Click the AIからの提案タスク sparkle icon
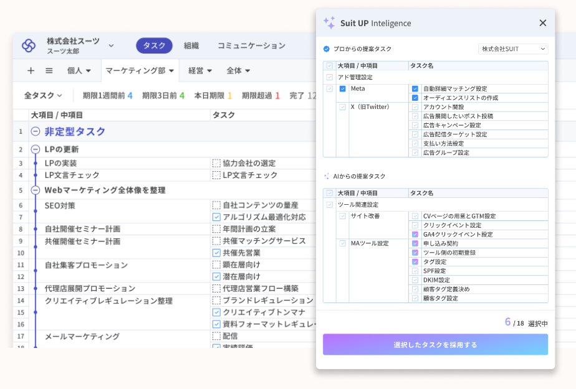 pos(327,176)
